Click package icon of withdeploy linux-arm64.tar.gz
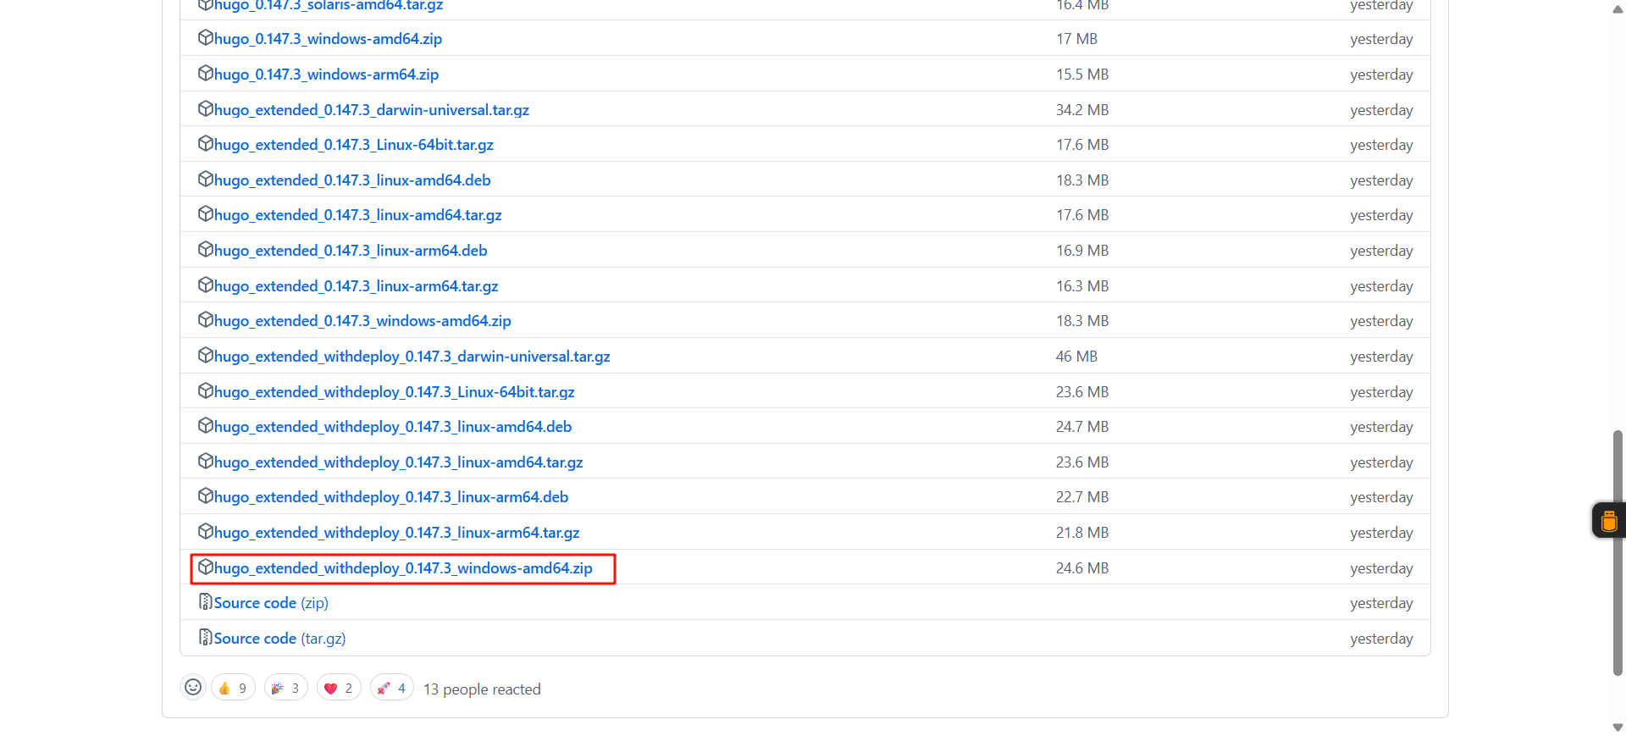Viewport: 1626px width, 736px height. click(205, 532)
